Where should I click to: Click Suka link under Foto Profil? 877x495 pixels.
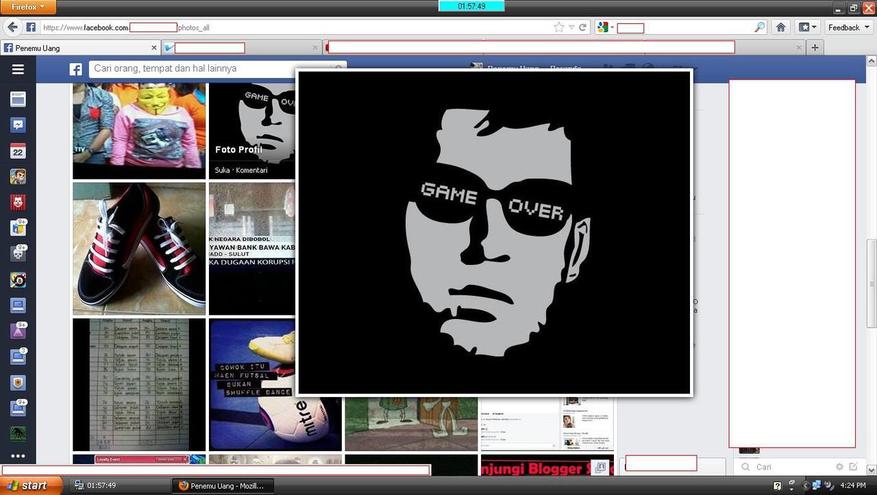(x=221, y=170)
